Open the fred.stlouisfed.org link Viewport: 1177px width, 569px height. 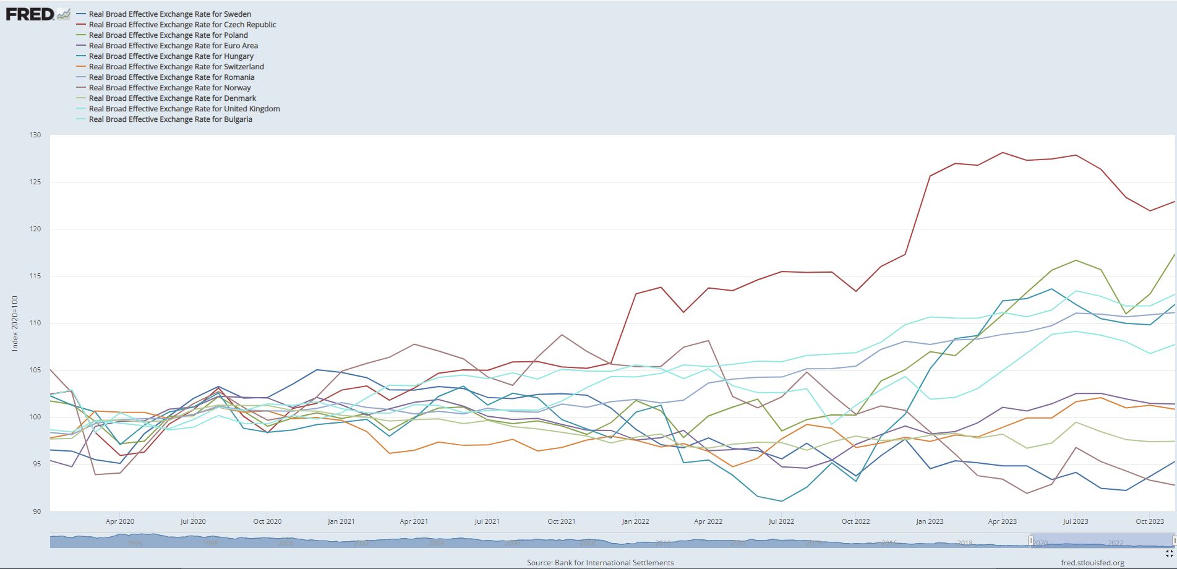[1092, 563]
